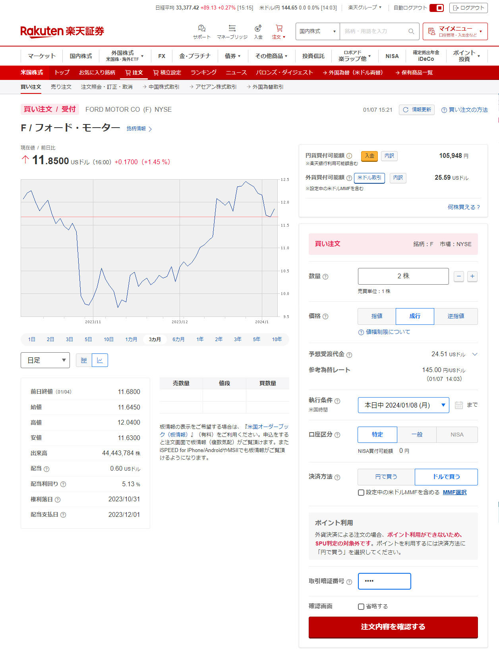499x654 pixels.
Task: Increase quantity with the plus stepper
Action: [472, 276]
